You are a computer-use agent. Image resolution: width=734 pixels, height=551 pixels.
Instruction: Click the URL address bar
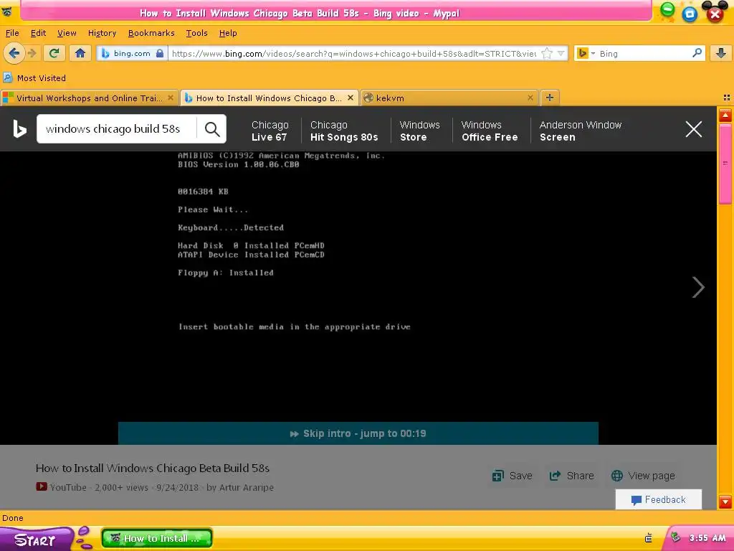(x=353, y=53)
